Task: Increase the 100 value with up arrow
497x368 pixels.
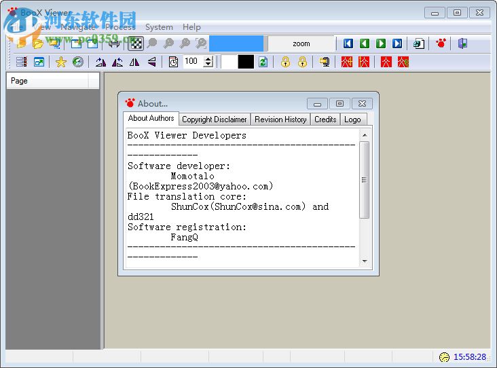Action: click(x=208, y=58)
